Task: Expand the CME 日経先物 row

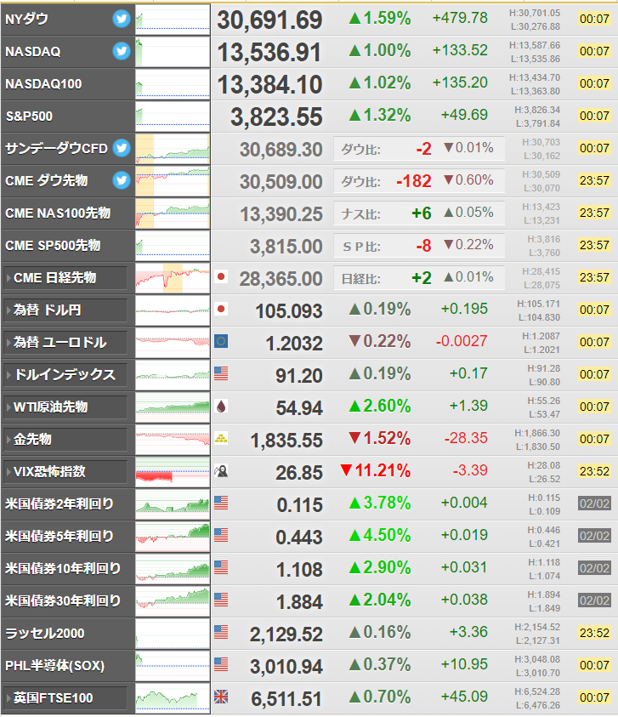Action: [65, 278]
